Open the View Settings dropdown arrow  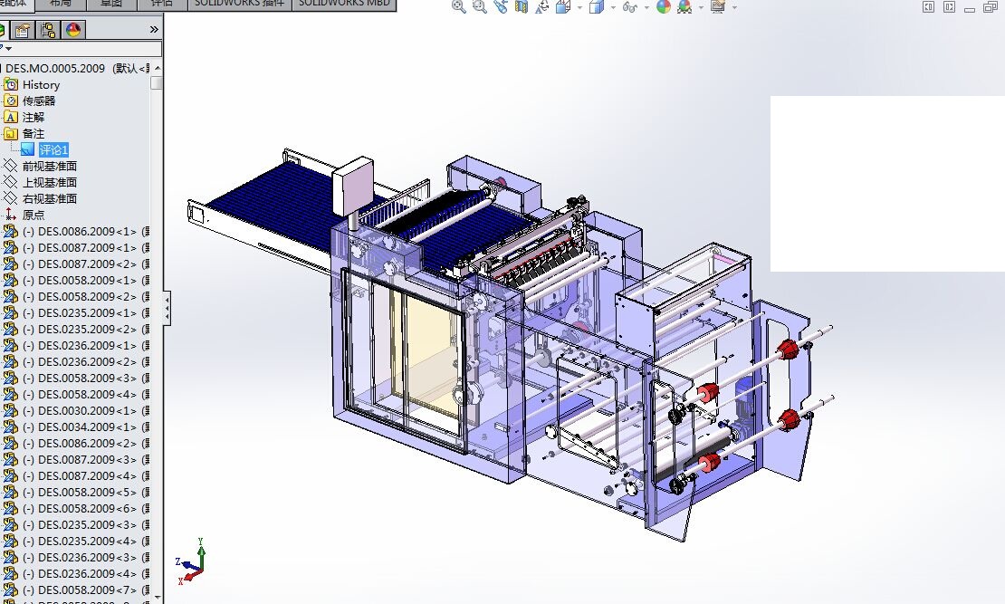(734, 7)
